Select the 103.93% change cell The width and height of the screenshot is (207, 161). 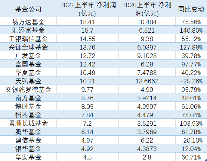(x=191, y=123)
